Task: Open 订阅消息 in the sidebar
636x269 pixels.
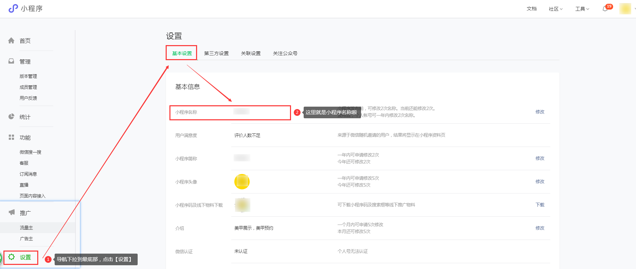Action: click(x=28, y=174)
